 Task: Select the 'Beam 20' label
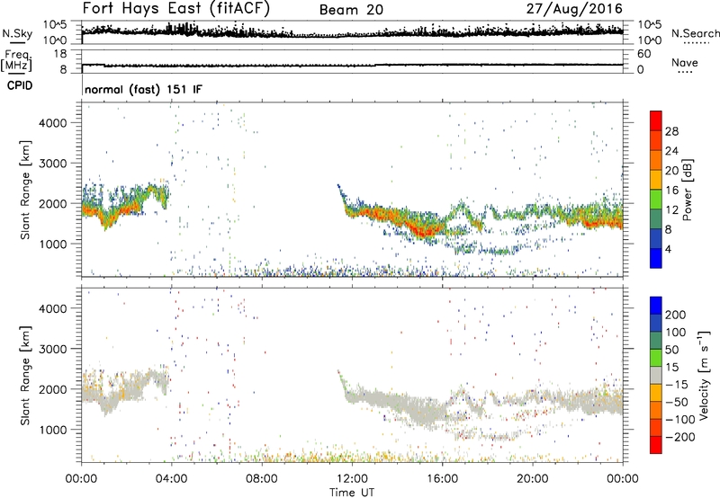coord(351,10)
